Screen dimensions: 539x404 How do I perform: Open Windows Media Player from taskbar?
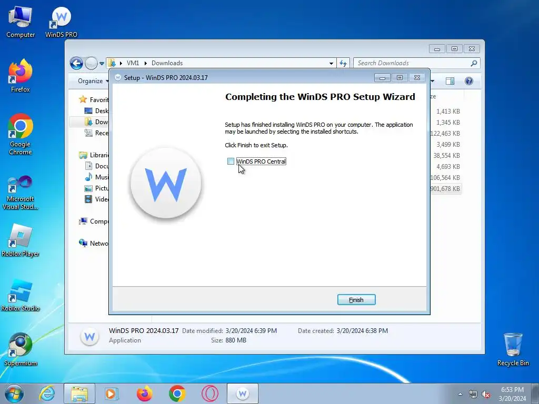[x=111, y=393]
